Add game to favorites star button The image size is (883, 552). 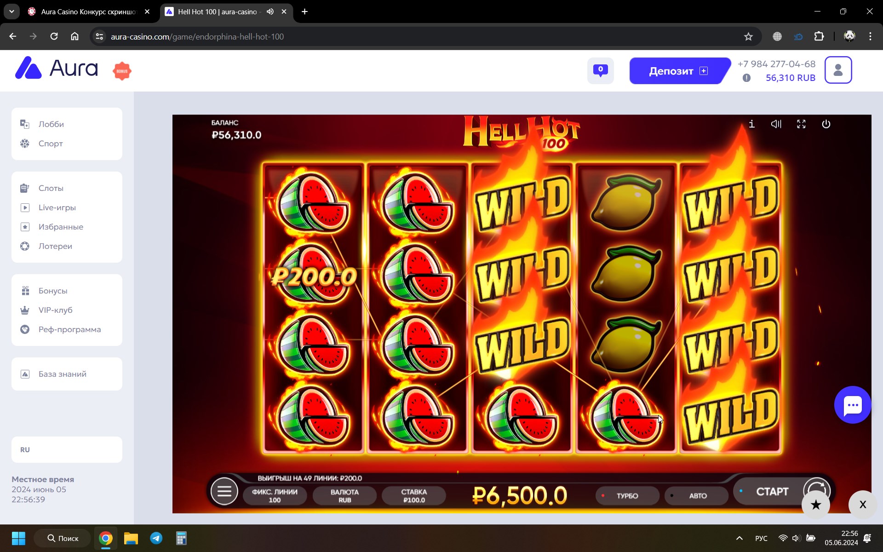pos(816,505)
